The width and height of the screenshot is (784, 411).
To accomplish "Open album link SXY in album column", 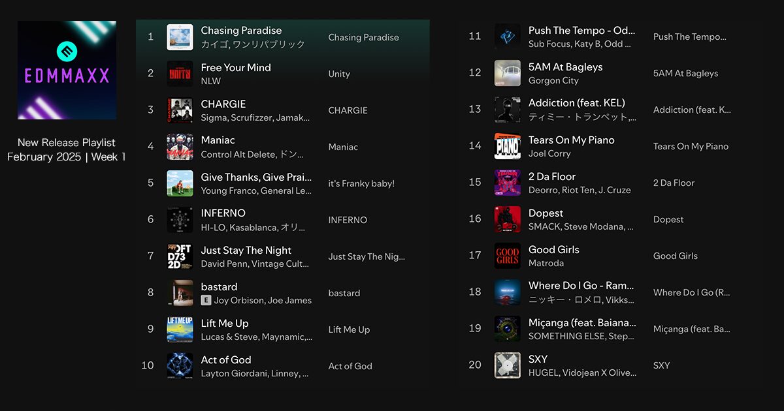I will click(x=662, y=366).
